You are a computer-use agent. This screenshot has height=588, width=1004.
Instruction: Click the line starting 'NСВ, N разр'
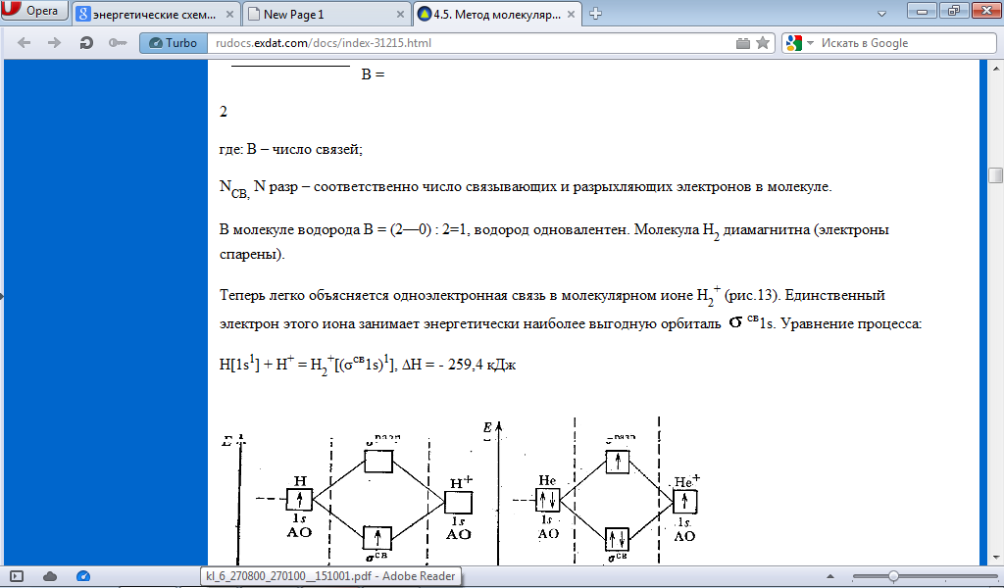click(526, 188)
